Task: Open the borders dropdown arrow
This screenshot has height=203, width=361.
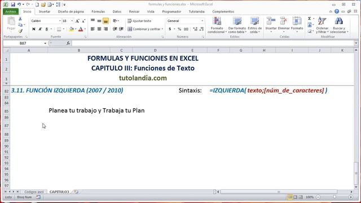Action: pyautogui.click(x=64, y=29)
